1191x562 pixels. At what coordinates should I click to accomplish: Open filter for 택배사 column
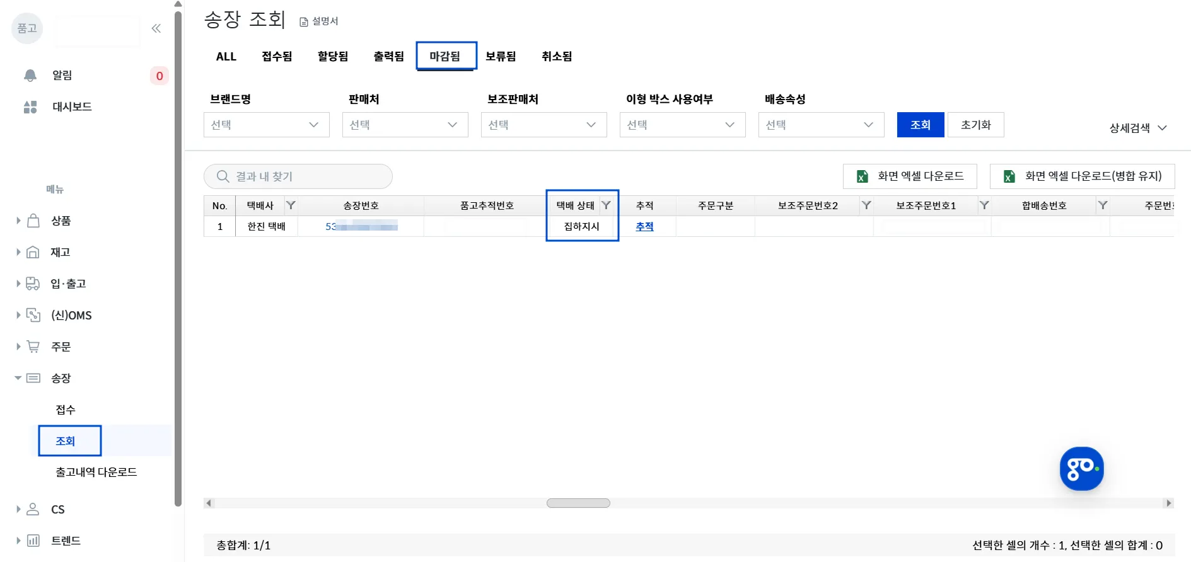(291, 205)
